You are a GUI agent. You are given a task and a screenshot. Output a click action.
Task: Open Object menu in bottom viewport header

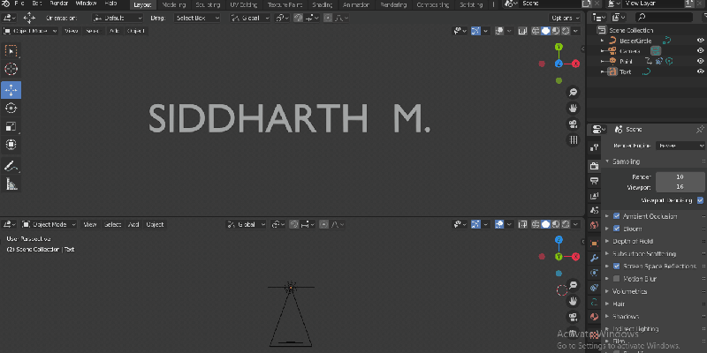point(155,224)
